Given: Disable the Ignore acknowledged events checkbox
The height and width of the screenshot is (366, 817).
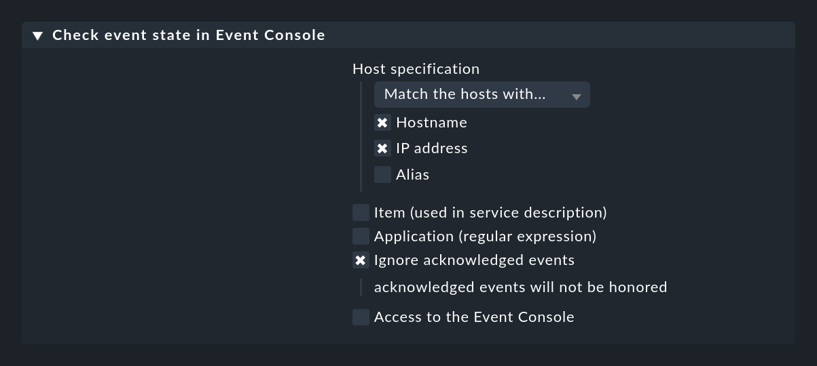Looking at the screenshot, I should click(361, 260).
